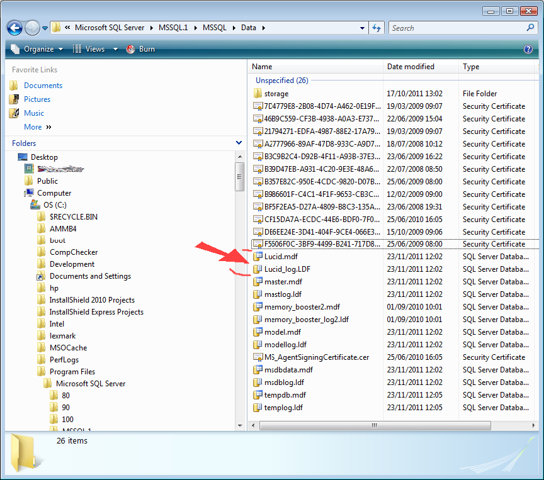Image resolution: width=544 pixels, height=480 pixels.
Task: Select the CompChecker folder
Action: click(x=74, y=252)
